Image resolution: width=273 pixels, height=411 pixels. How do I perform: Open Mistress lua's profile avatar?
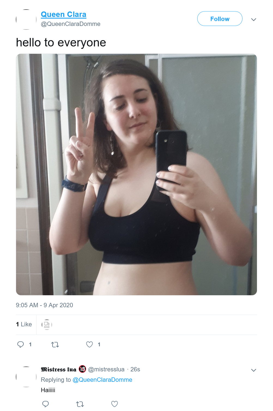coord(26,377)
